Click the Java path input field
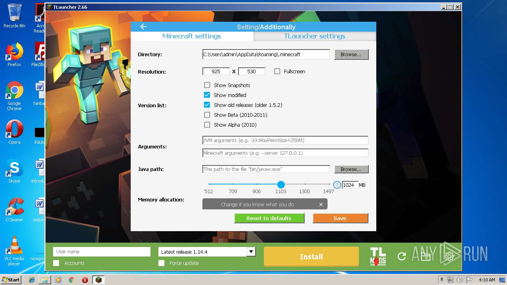The width and height of the screenshot is (507, 285). tap(266, 169)
